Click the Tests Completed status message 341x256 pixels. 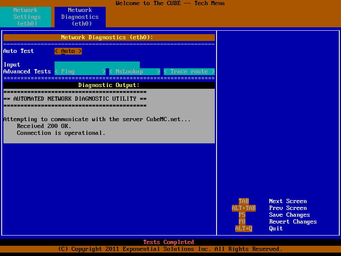(x=169, y=242)
